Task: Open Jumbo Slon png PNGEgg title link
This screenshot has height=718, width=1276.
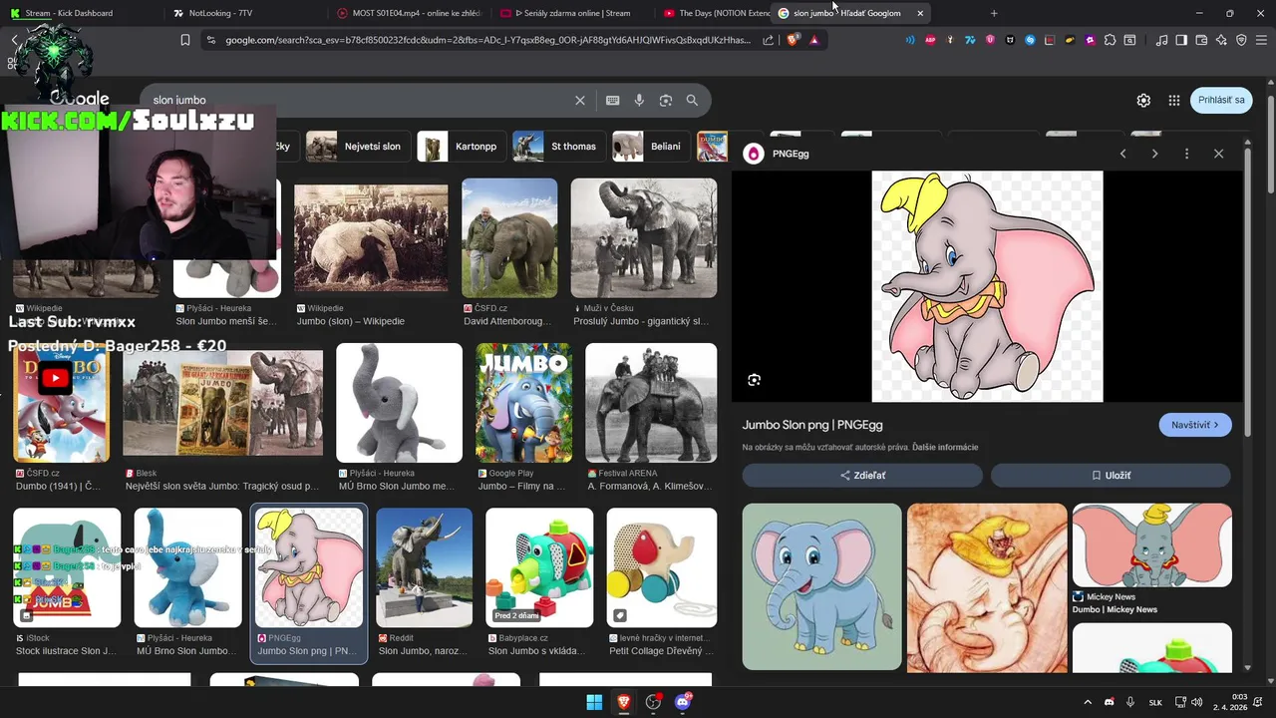Action: [812, 425]
